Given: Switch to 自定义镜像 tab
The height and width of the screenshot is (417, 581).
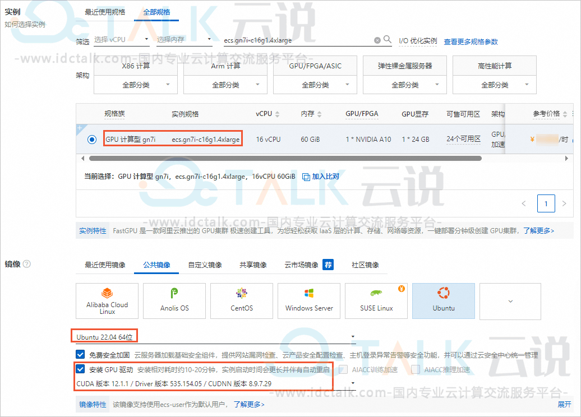Looking at the screenshot, I should point(205,265).
